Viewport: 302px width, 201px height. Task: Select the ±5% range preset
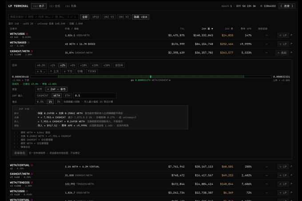click(x=72, y=65)
